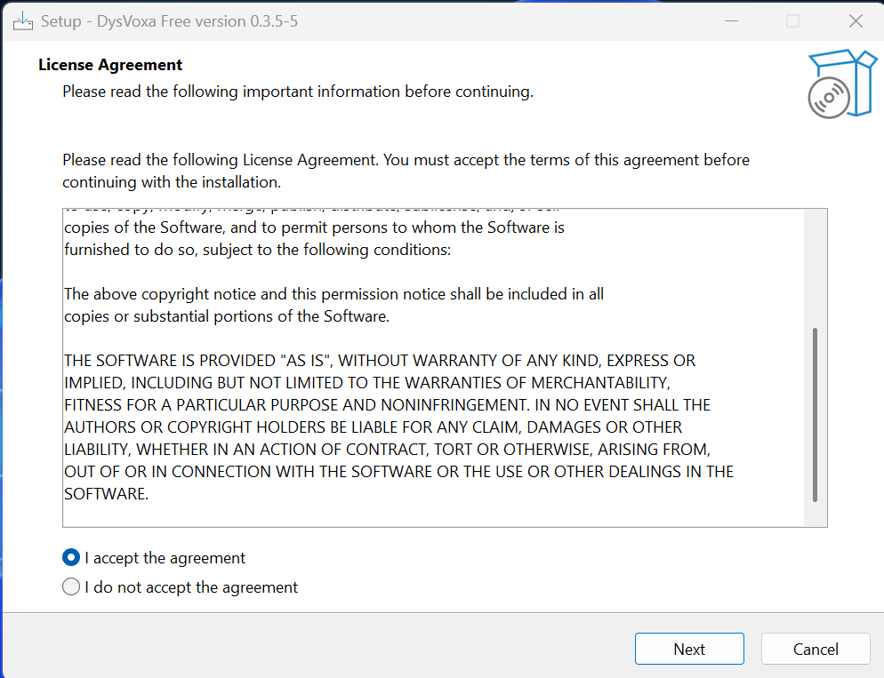Click the Next button
Viewport: 884px width, 678px height.
(x=689, y=649)
